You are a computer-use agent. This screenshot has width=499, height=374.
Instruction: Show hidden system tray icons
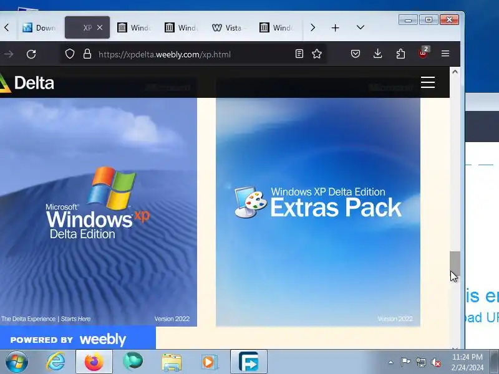coord(391,362)
